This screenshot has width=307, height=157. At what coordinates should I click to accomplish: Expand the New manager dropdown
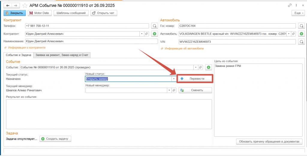pyautogui.click(x=169, y=90)
